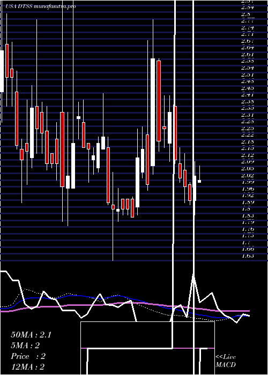The height and width of the screenshot is (375, 268).
Task: Click the 1.63 price axis label
Action: tap(248, 256)
